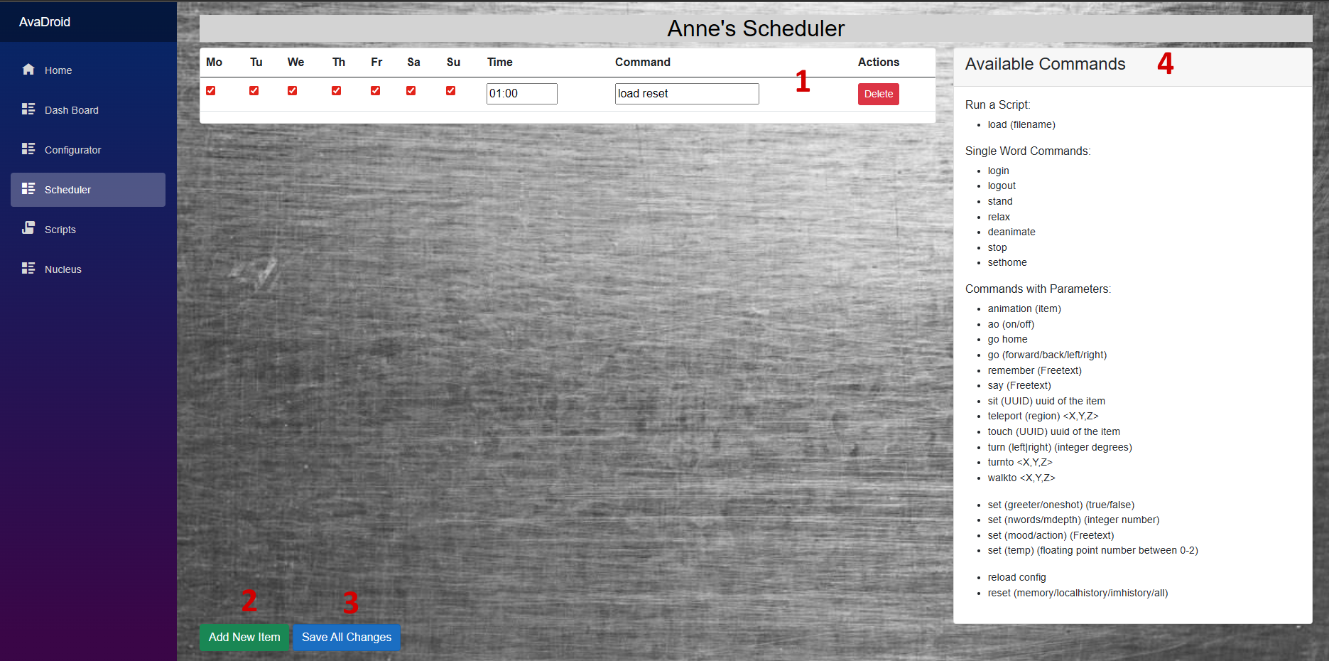This screenshot has height=661, width=1329.
Task: Disable the Sunday checkbox
Action: (451, 91)
